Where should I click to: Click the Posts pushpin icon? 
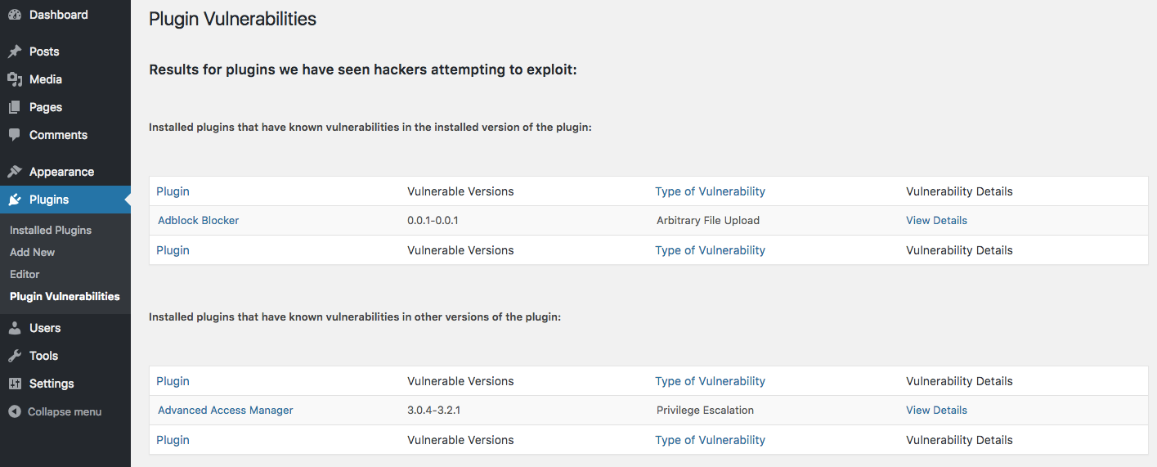coord(15,52)
